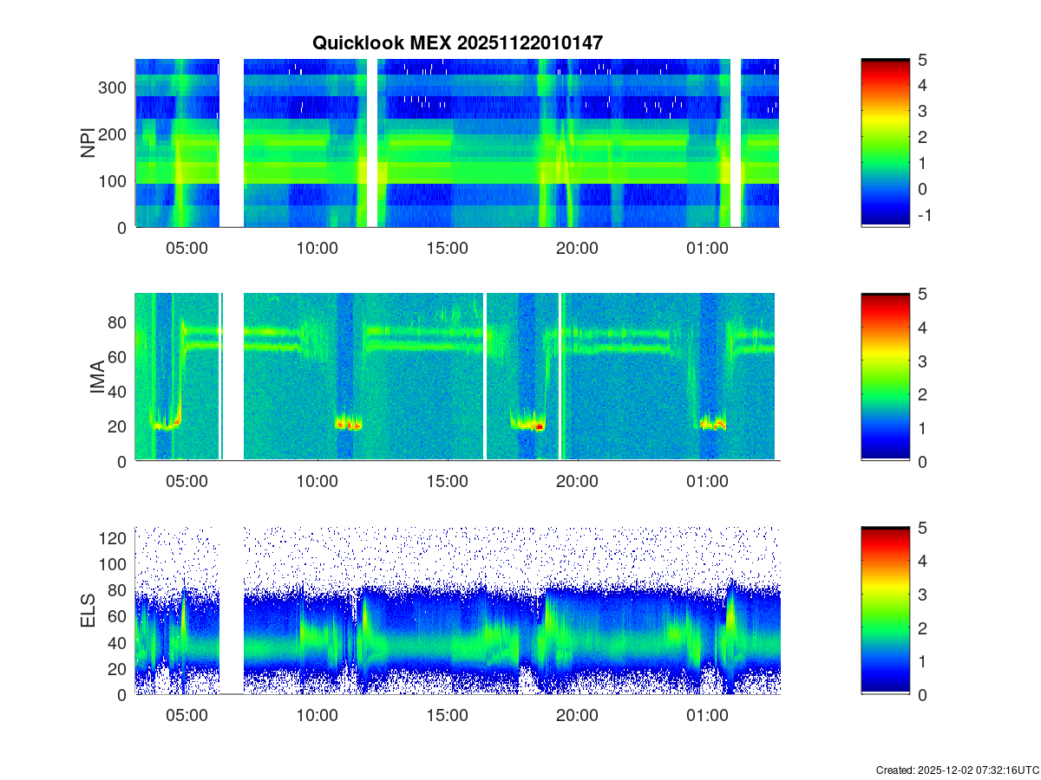Image resolution: width=1041 pixels, height=780 pixels.
Task: Click the IMA y-axis label
Action: (96, 378)
